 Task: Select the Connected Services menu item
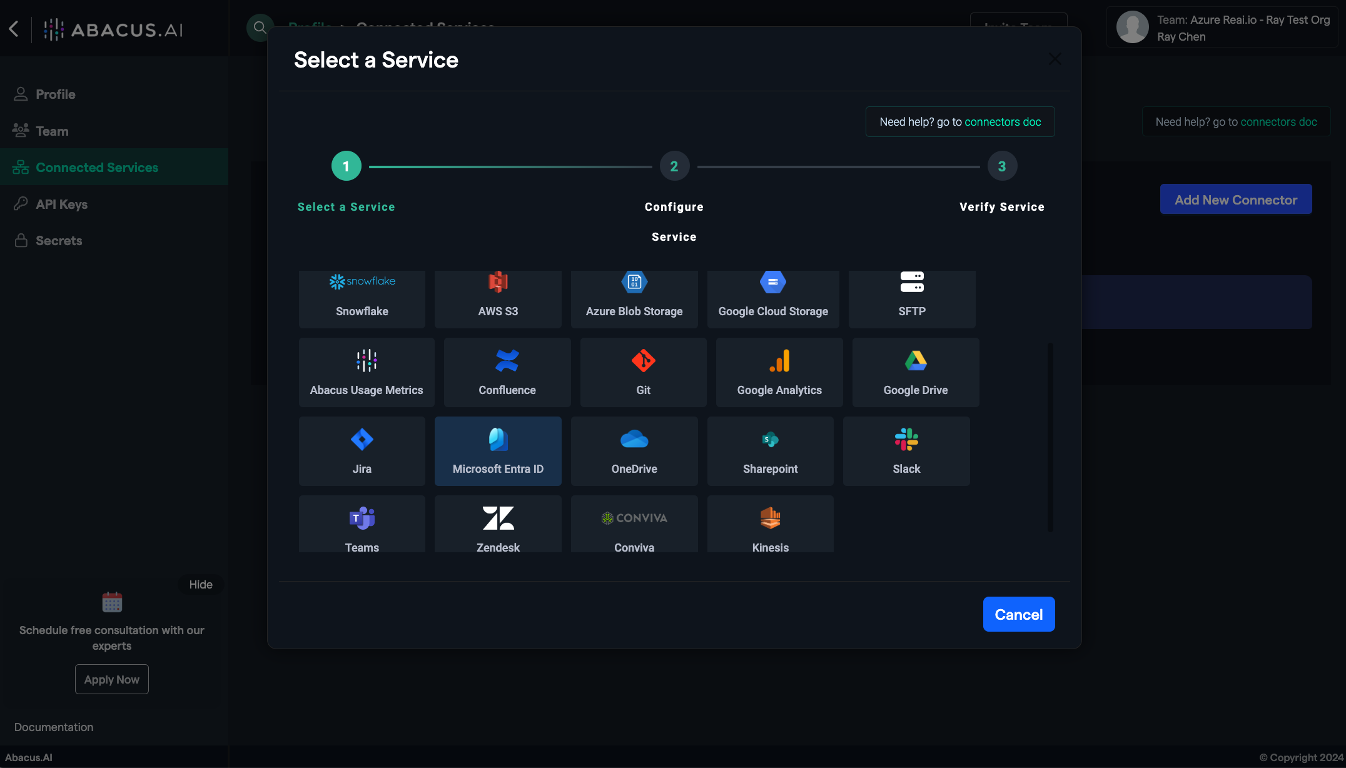coord(96,166)
